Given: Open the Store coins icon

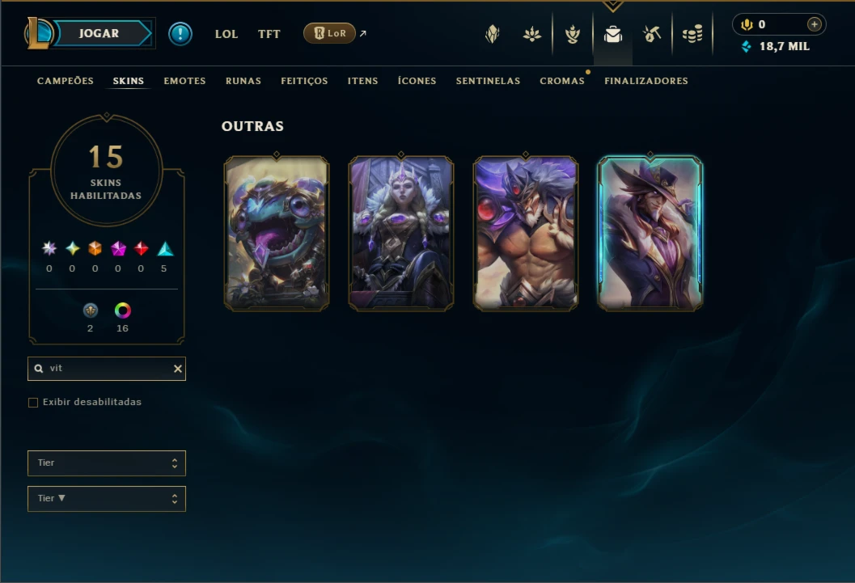Looking at the screenshot, I should point(692,34).
